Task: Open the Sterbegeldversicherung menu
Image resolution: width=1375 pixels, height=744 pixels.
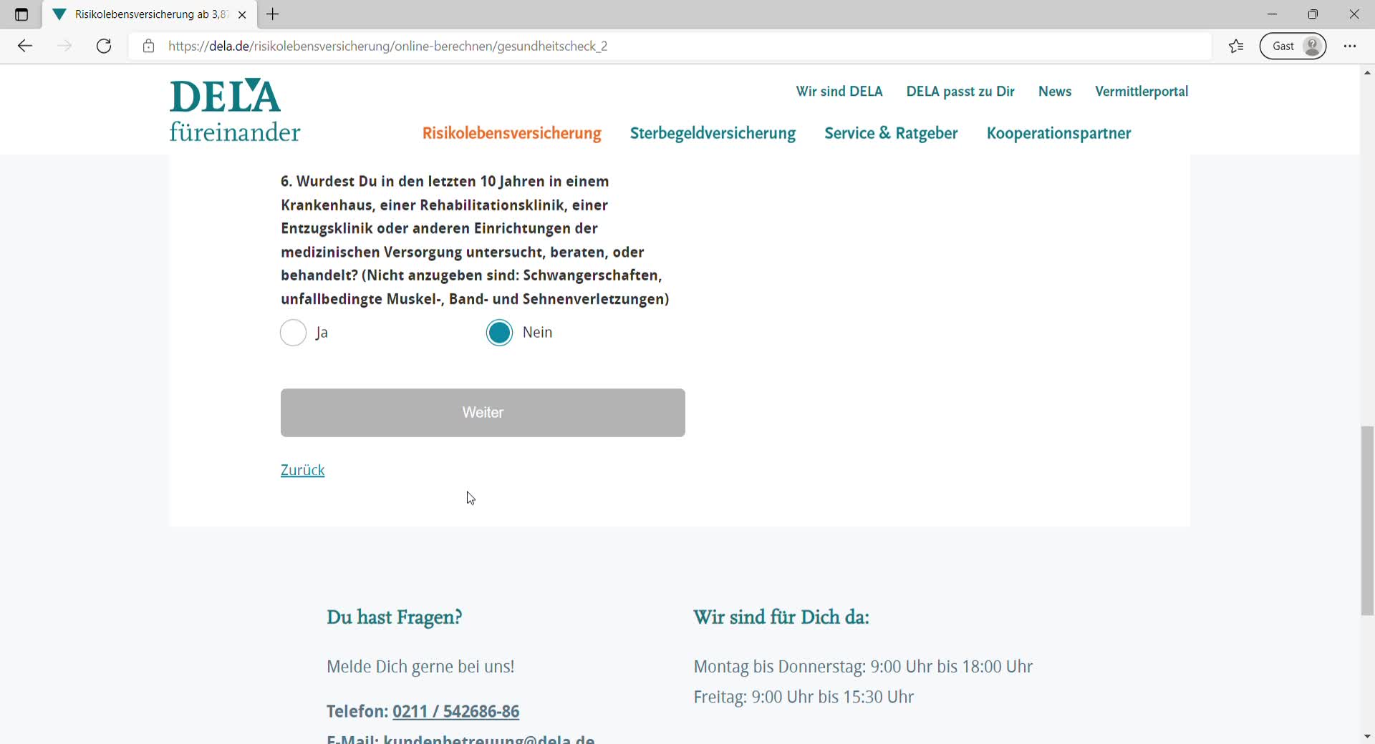Action: click(x=713, y=134)
